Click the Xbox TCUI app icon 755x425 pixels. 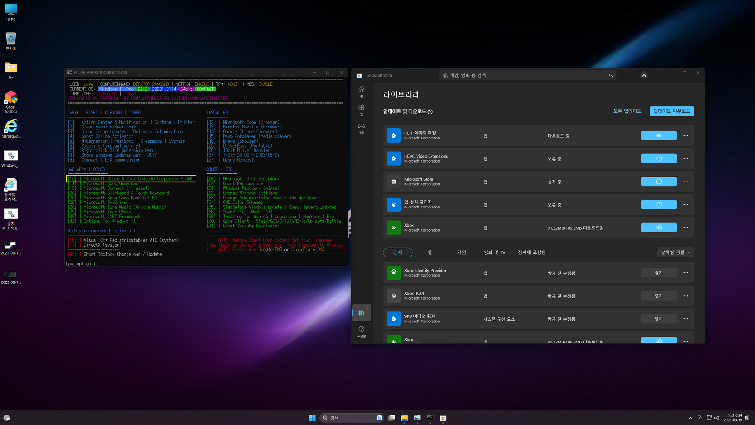(393, 296)
